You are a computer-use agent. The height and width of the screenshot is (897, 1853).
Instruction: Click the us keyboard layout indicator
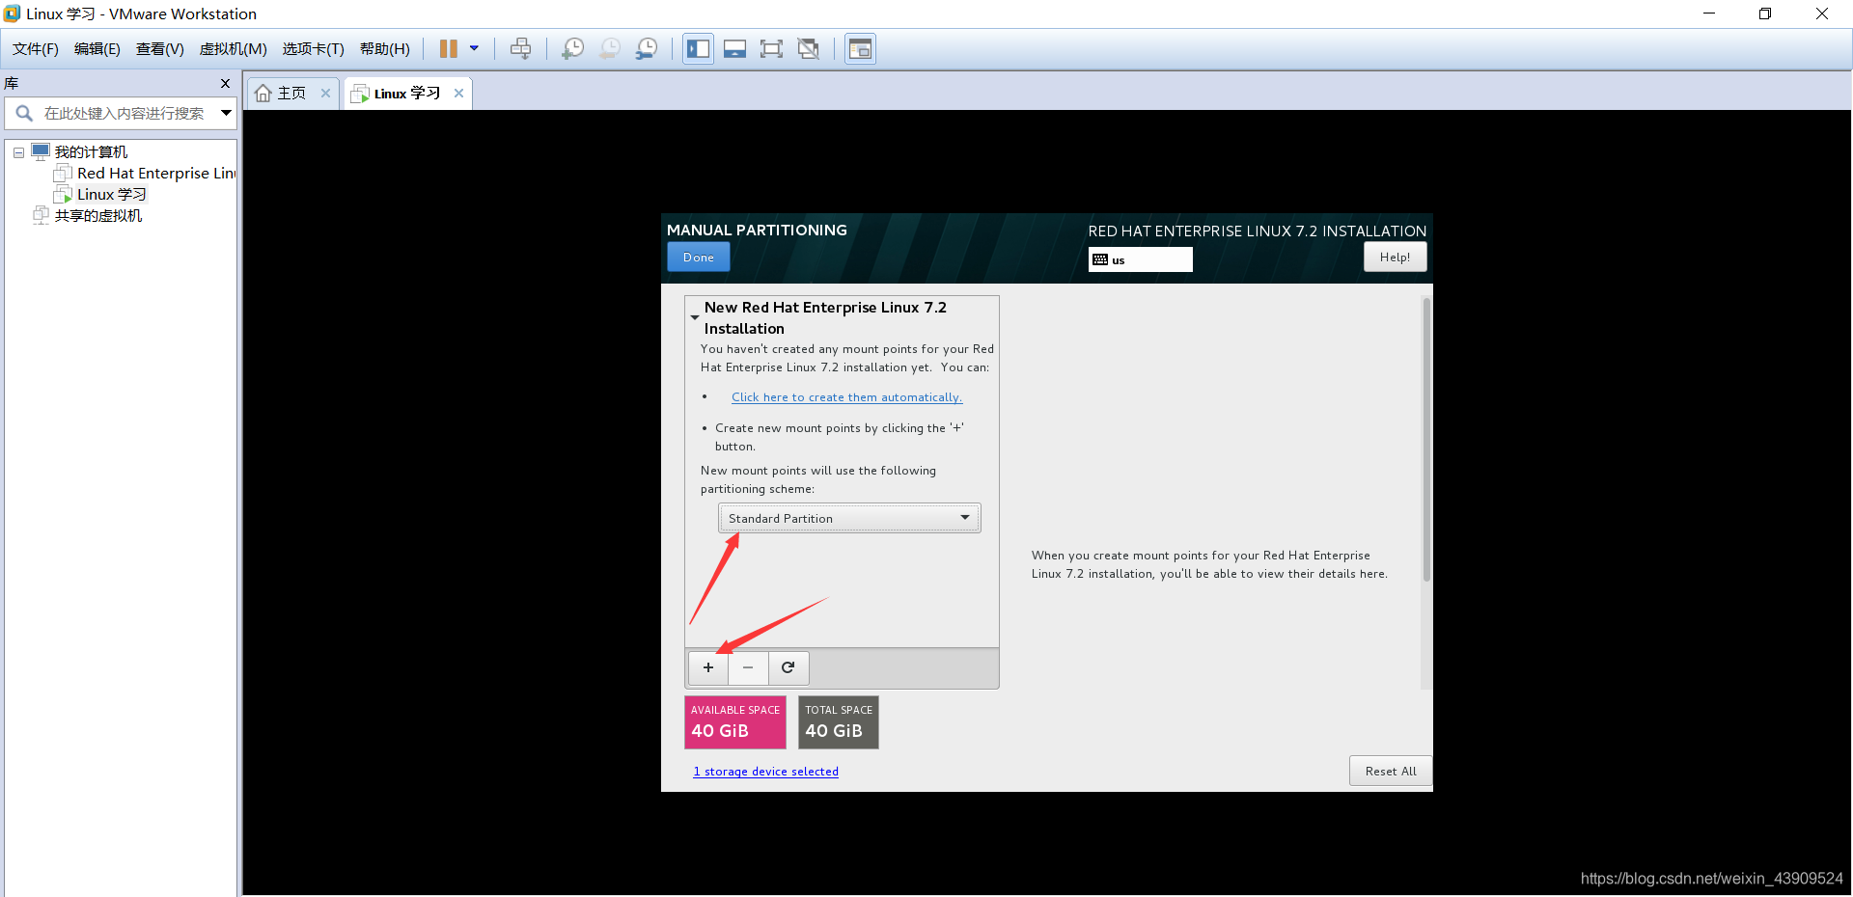tap(1140, 259)
